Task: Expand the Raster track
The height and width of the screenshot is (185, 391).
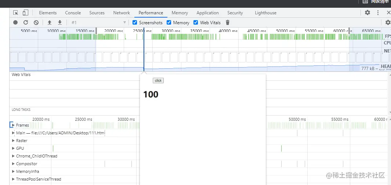Action: 14,141
